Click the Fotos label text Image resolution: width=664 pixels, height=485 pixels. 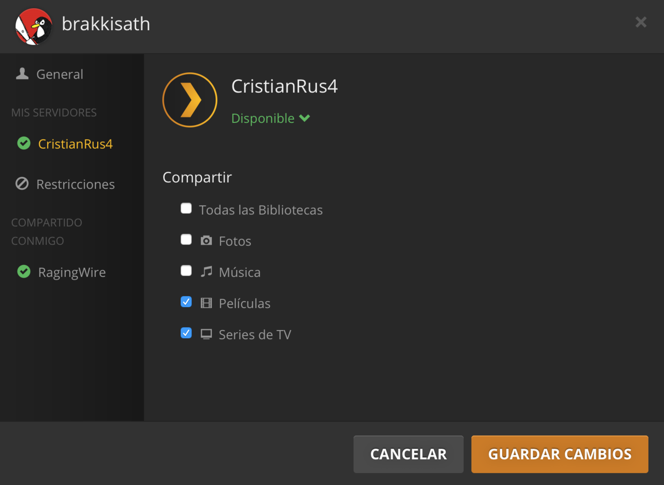click(x=235, y=241)
